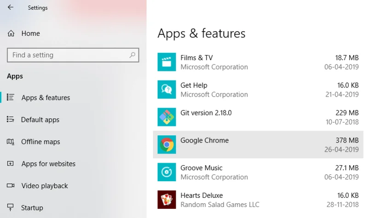
Task: Click the Default apps sidebar icon
Action: point(10,119)
